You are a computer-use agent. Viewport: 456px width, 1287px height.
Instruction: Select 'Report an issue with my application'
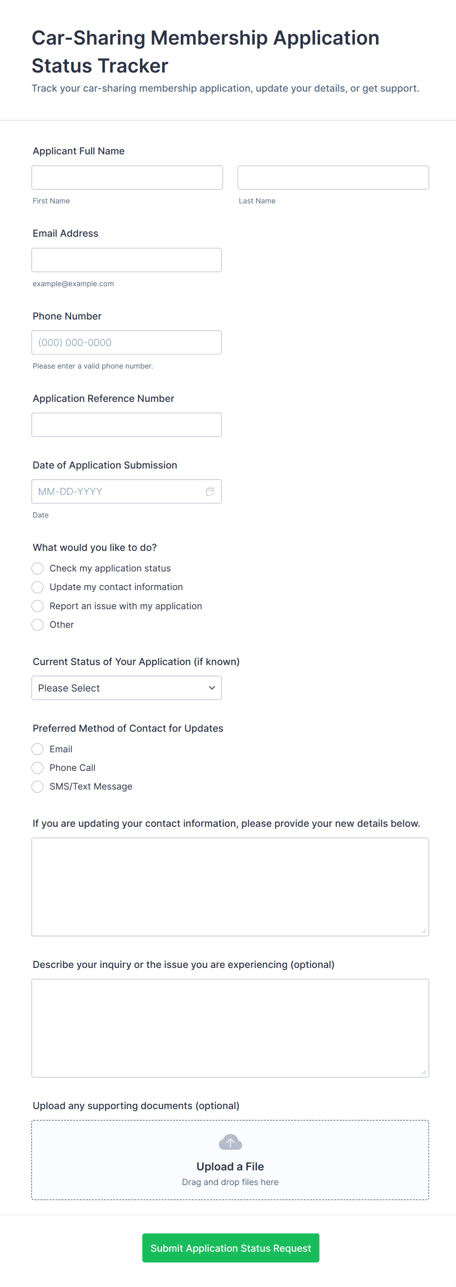[x=37, y=606]
